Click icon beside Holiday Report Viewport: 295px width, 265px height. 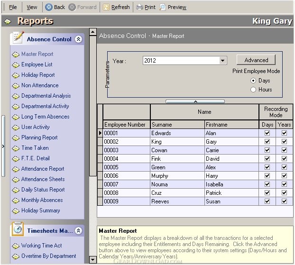point(16,75)
